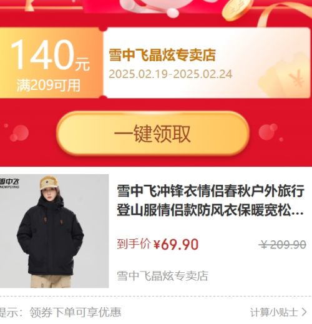312x324 pixels.
Task: Select the 140元 coupon amount panel
Action: 51,63
